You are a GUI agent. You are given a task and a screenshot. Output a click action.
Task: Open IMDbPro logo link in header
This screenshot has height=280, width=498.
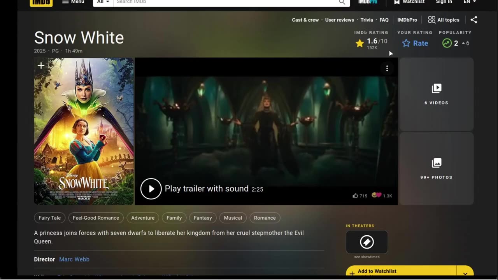[368, 2]
